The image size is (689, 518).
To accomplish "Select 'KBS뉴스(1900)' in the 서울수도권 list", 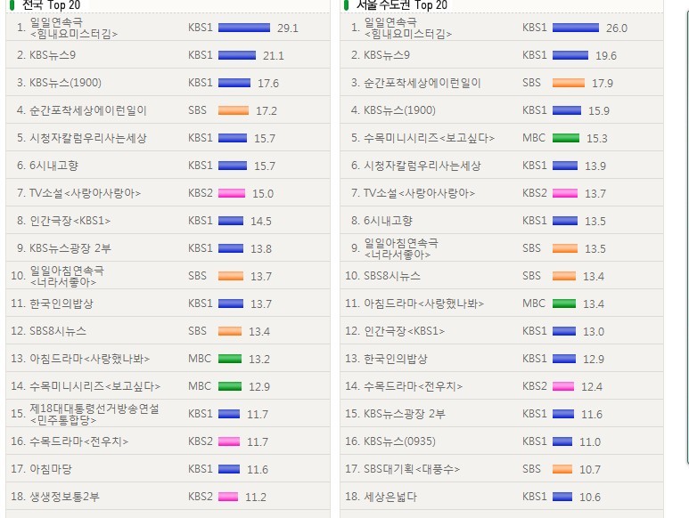I will (399, 110).
